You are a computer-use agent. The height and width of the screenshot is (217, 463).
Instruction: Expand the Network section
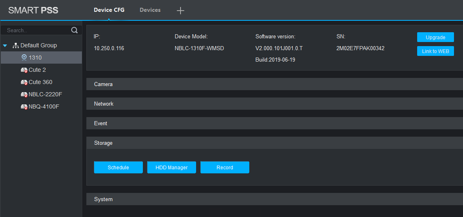[x=275, y=104]
